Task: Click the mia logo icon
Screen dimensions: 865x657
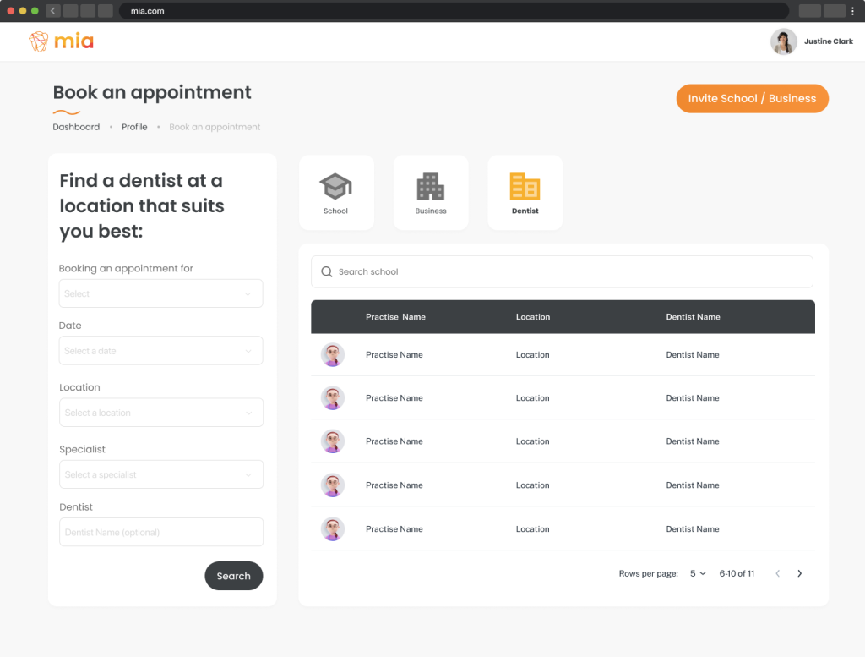Action: pos(39,41)
